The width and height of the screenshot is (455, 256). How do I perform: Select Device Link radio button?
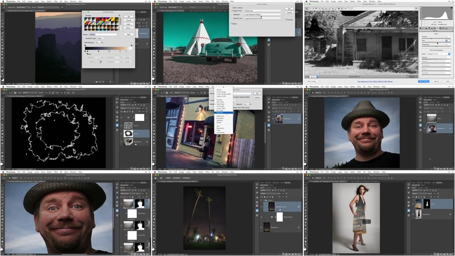(232, 18)
